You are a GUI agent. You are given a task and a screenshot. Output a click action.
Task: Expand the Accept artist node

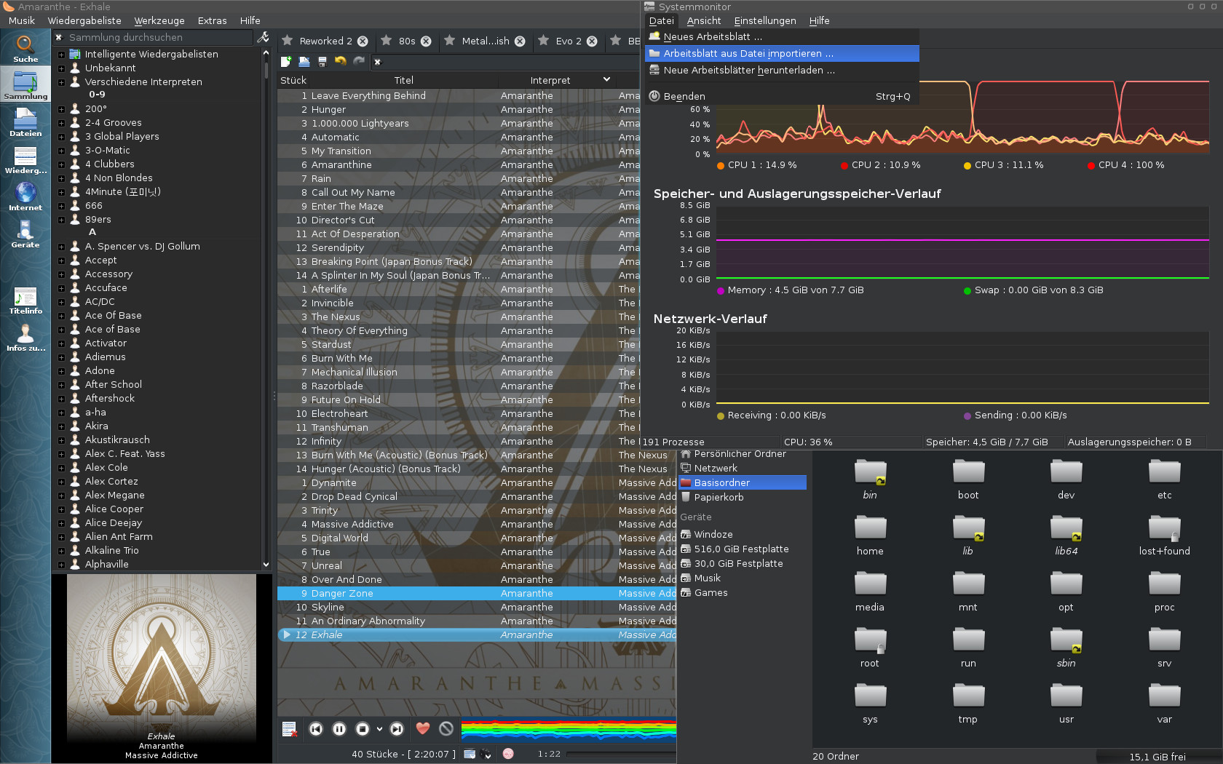click(x=61, y=260)
